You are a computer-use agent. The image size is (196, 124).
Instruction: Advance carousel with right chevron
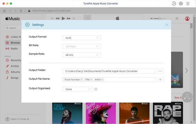click(186, 71)
